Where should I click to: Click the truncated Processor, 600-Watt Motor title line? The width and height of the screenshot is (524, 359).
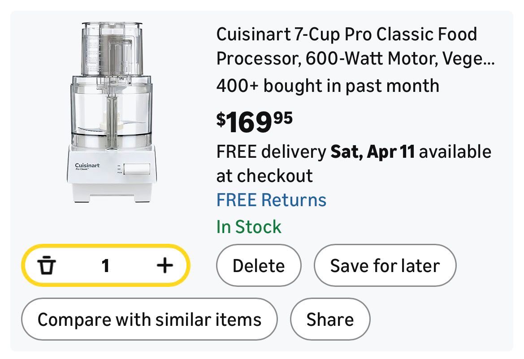pyautogui.click(x=355, y=60)
